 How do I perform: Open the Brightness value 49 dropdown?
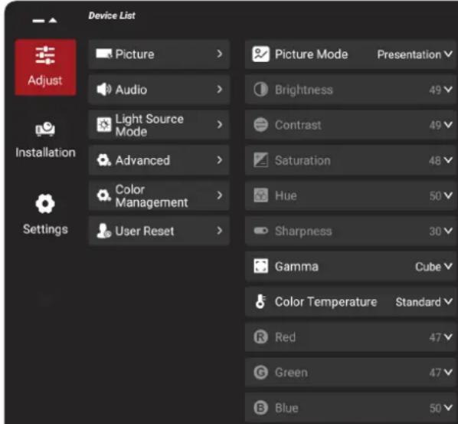[x=440, y=90]
